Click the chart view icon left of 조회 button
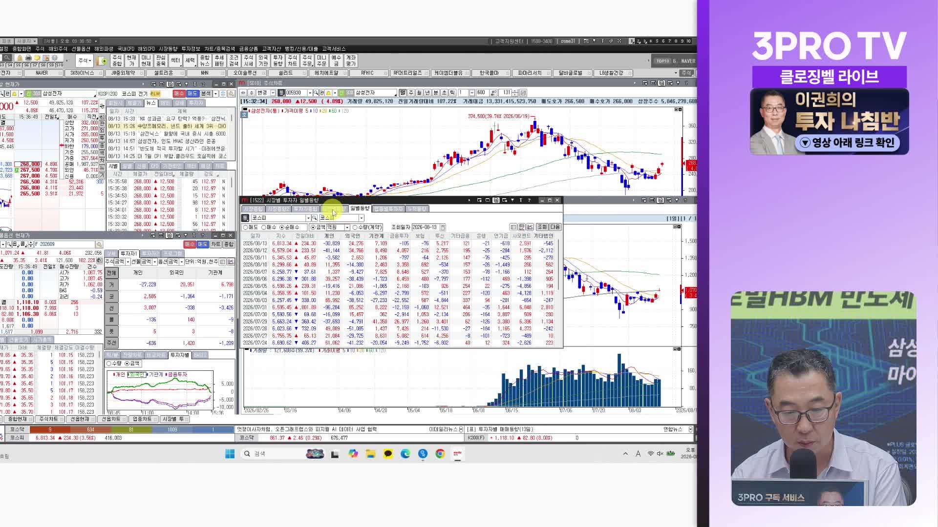 (x=530, y=227)
